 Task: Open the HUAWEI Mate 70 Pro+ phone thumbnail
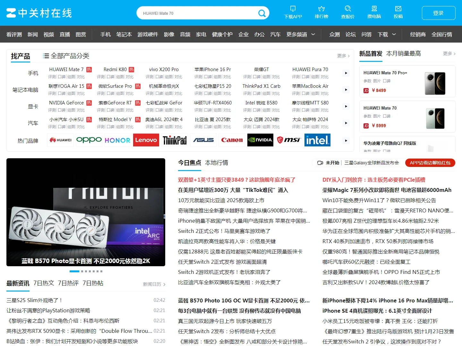point(435,83)
